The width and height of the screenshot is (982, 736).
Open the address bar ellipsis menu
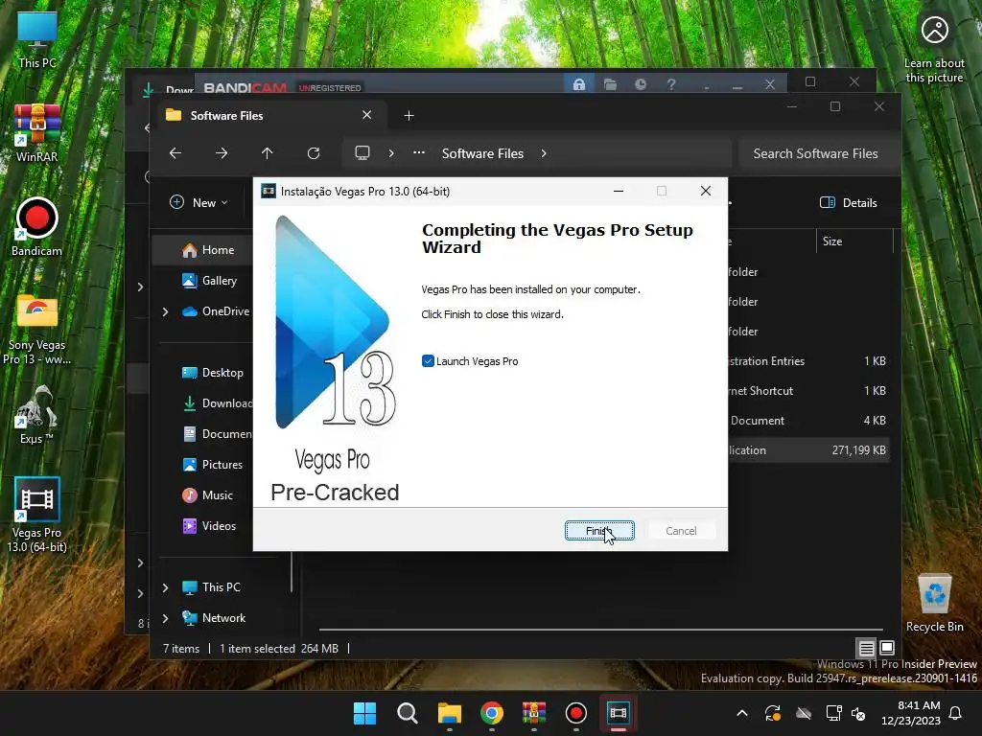tap(419, 153)
